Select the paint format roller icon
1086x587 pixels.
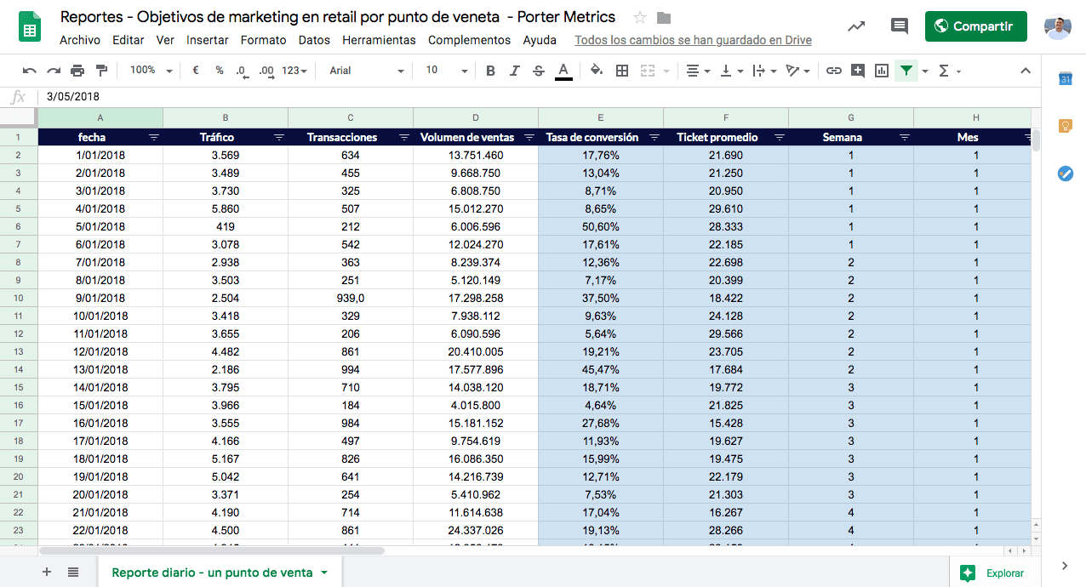(101, 71)
